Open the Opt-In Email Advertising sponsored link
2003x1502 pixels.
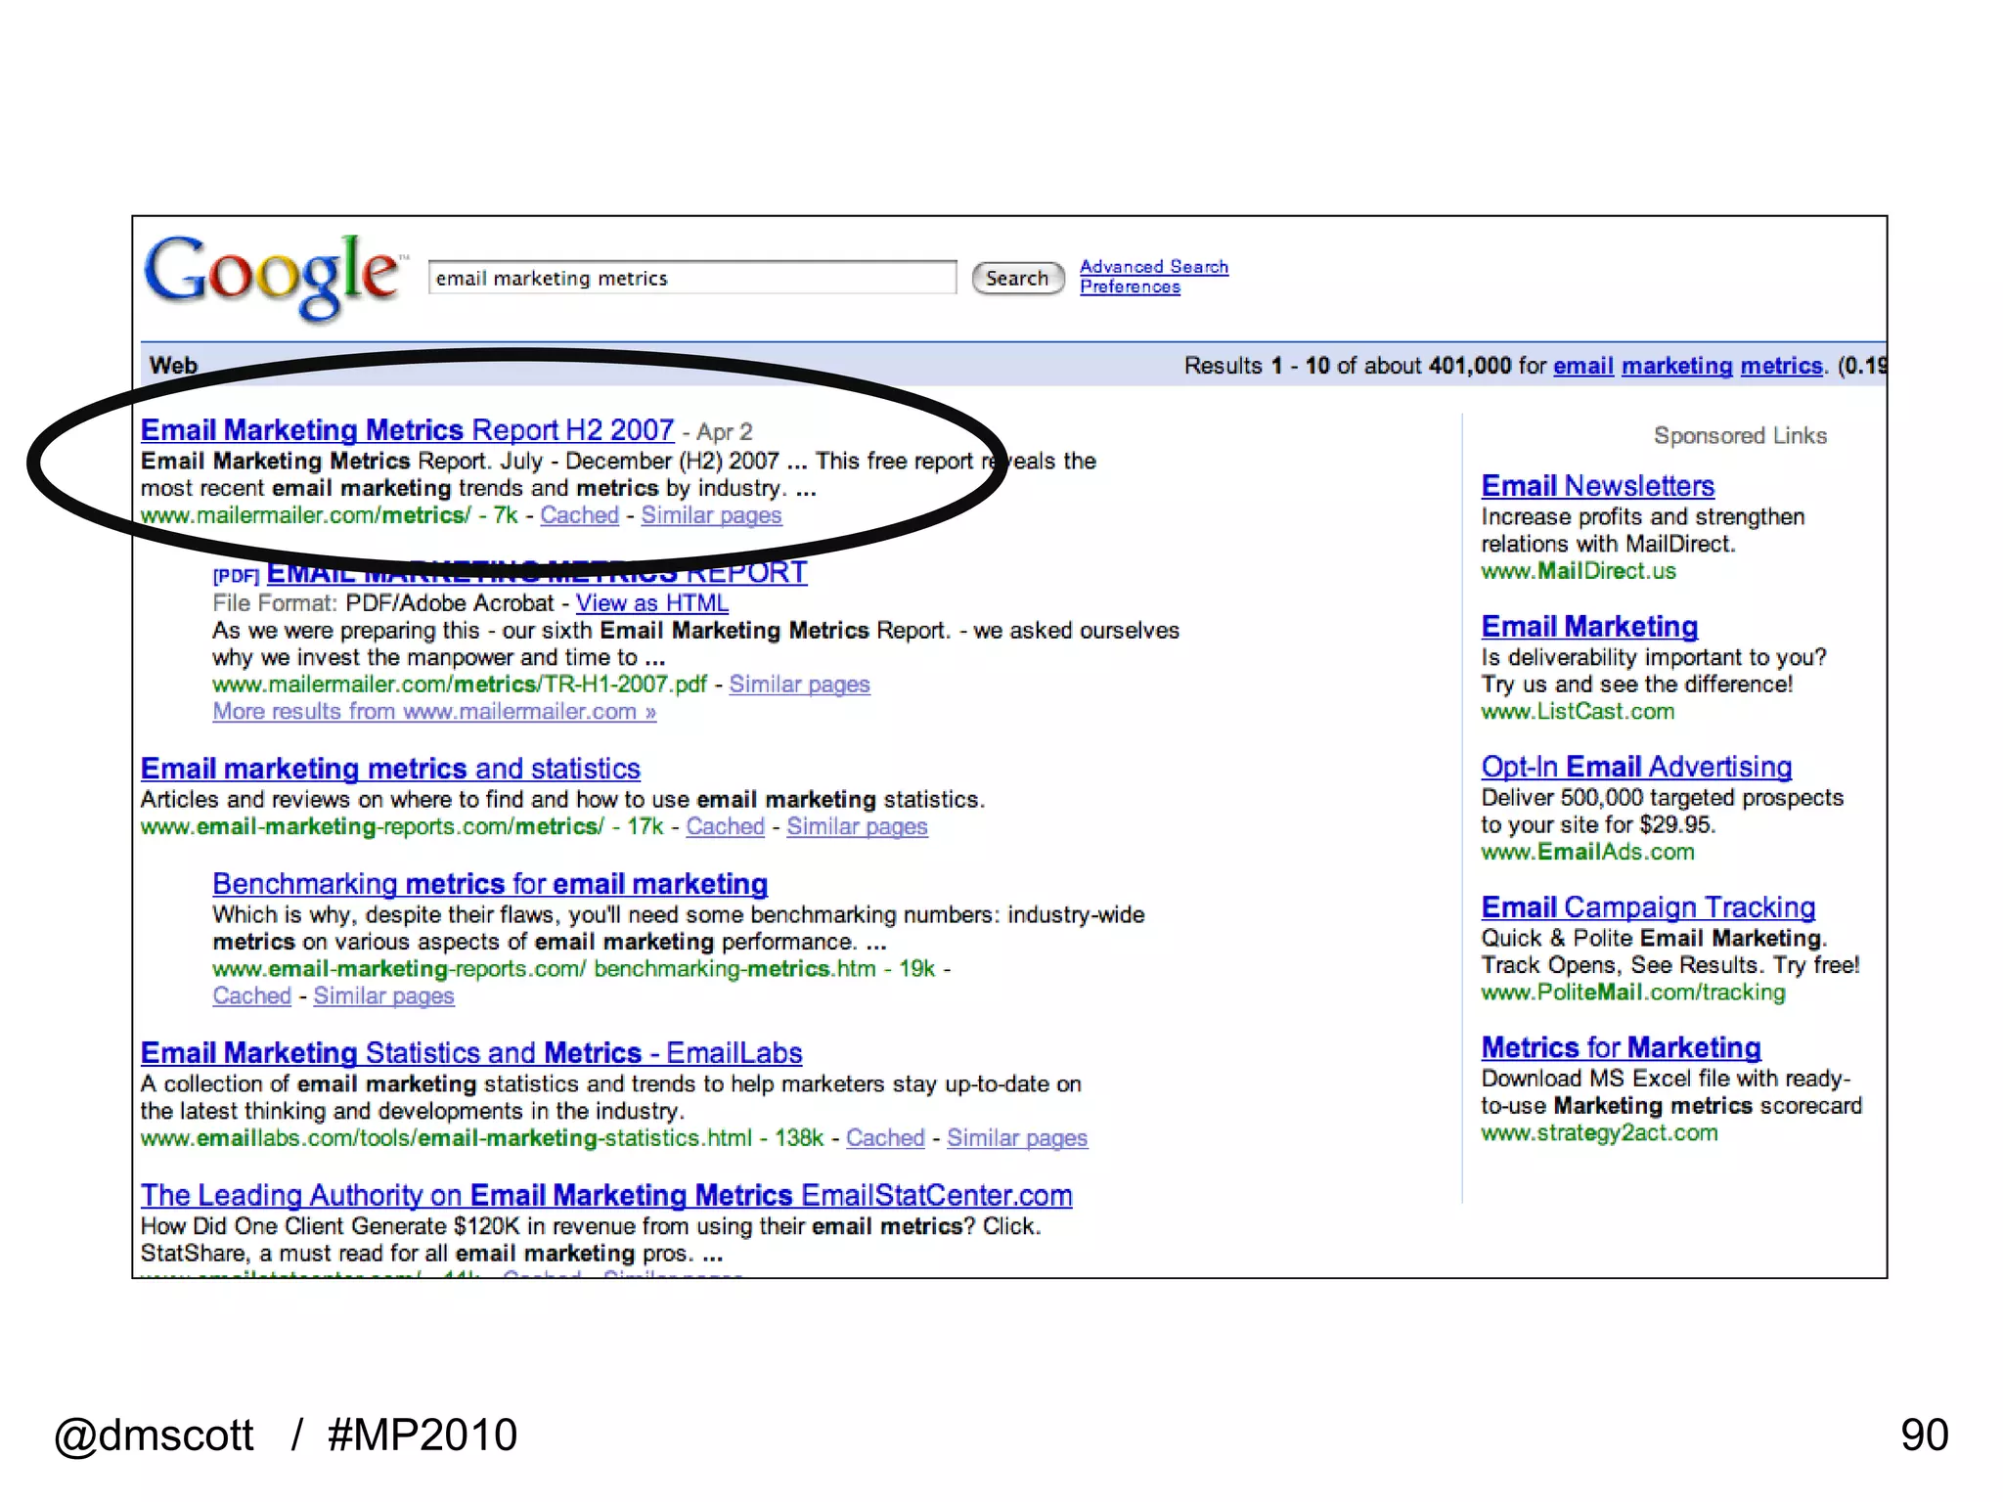click(1636, 768)
